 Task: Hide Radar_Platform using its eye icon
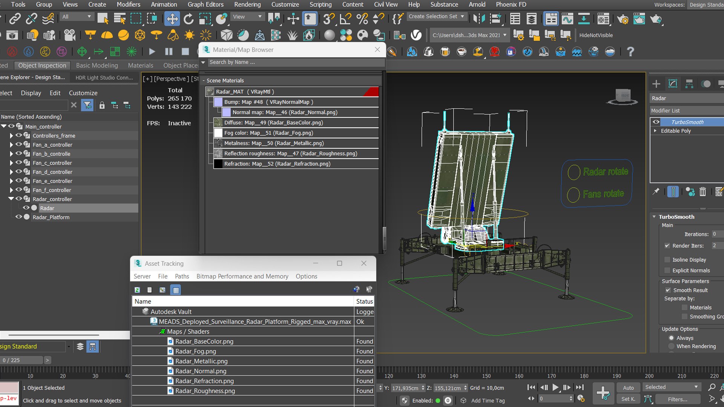coord(18,217)
